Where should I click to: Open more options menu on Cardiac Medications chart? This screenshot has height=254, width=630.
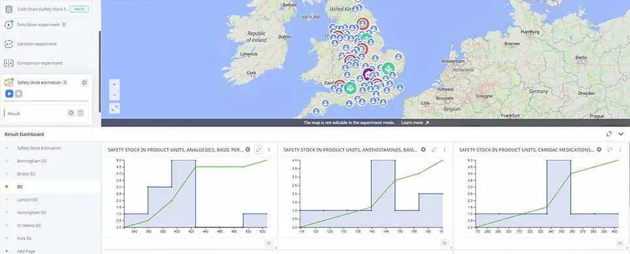pos(620,149)
